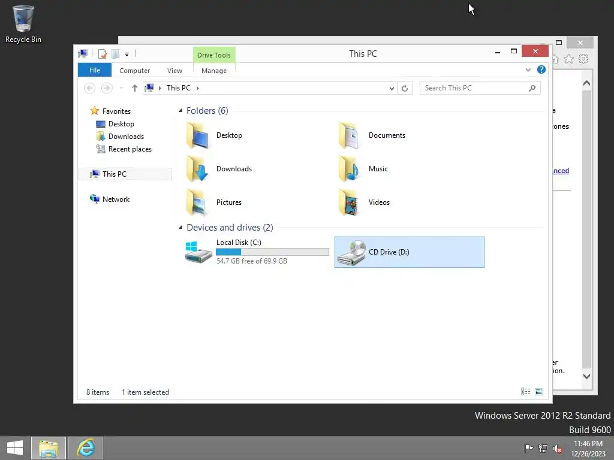Click the partially visible 'nced' link

(x=561, y=171)
